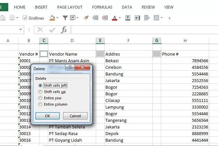
Task: Open Customize Quick Access Toolbar arrow
Action: click(169, 18)
